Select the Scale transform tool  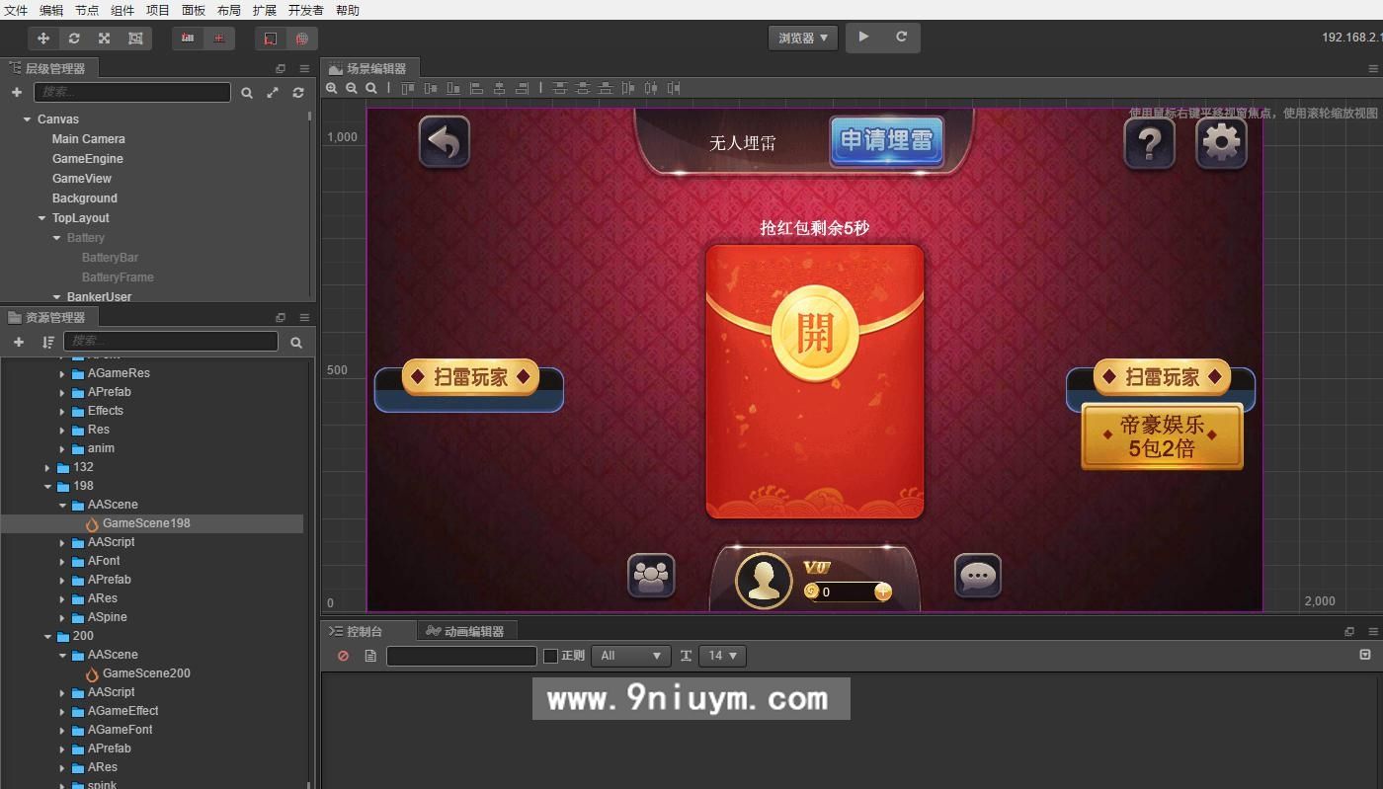pos(104,38)
